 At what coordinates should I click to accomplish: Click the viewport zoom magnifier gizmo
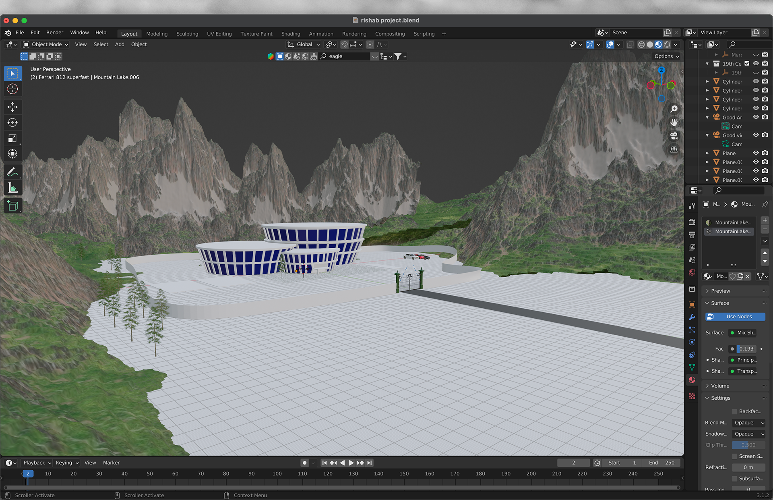click(674, 109)
